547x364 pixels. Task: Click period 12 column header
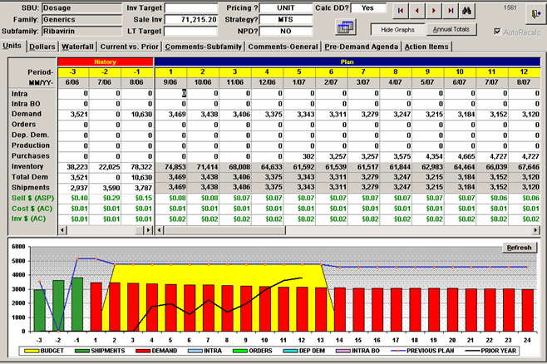pos(524,71)
